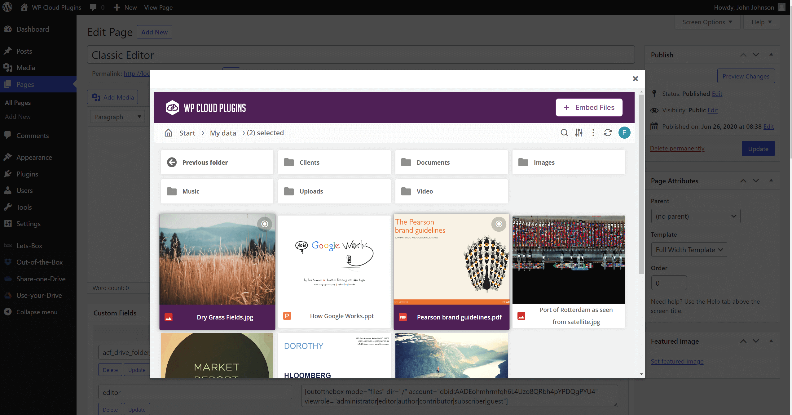Screen dimensions: 792x415
Task: Open the three-dot more options menu
Action: click(x=593, y=133)
